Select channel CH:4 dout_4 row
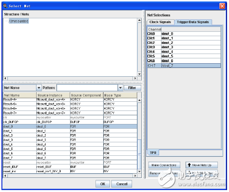The width and height of the screenshot is (229, 192). click(184, 52)
